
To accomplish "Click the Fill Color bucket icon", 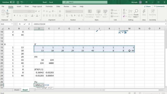I will tap(32, 16).
